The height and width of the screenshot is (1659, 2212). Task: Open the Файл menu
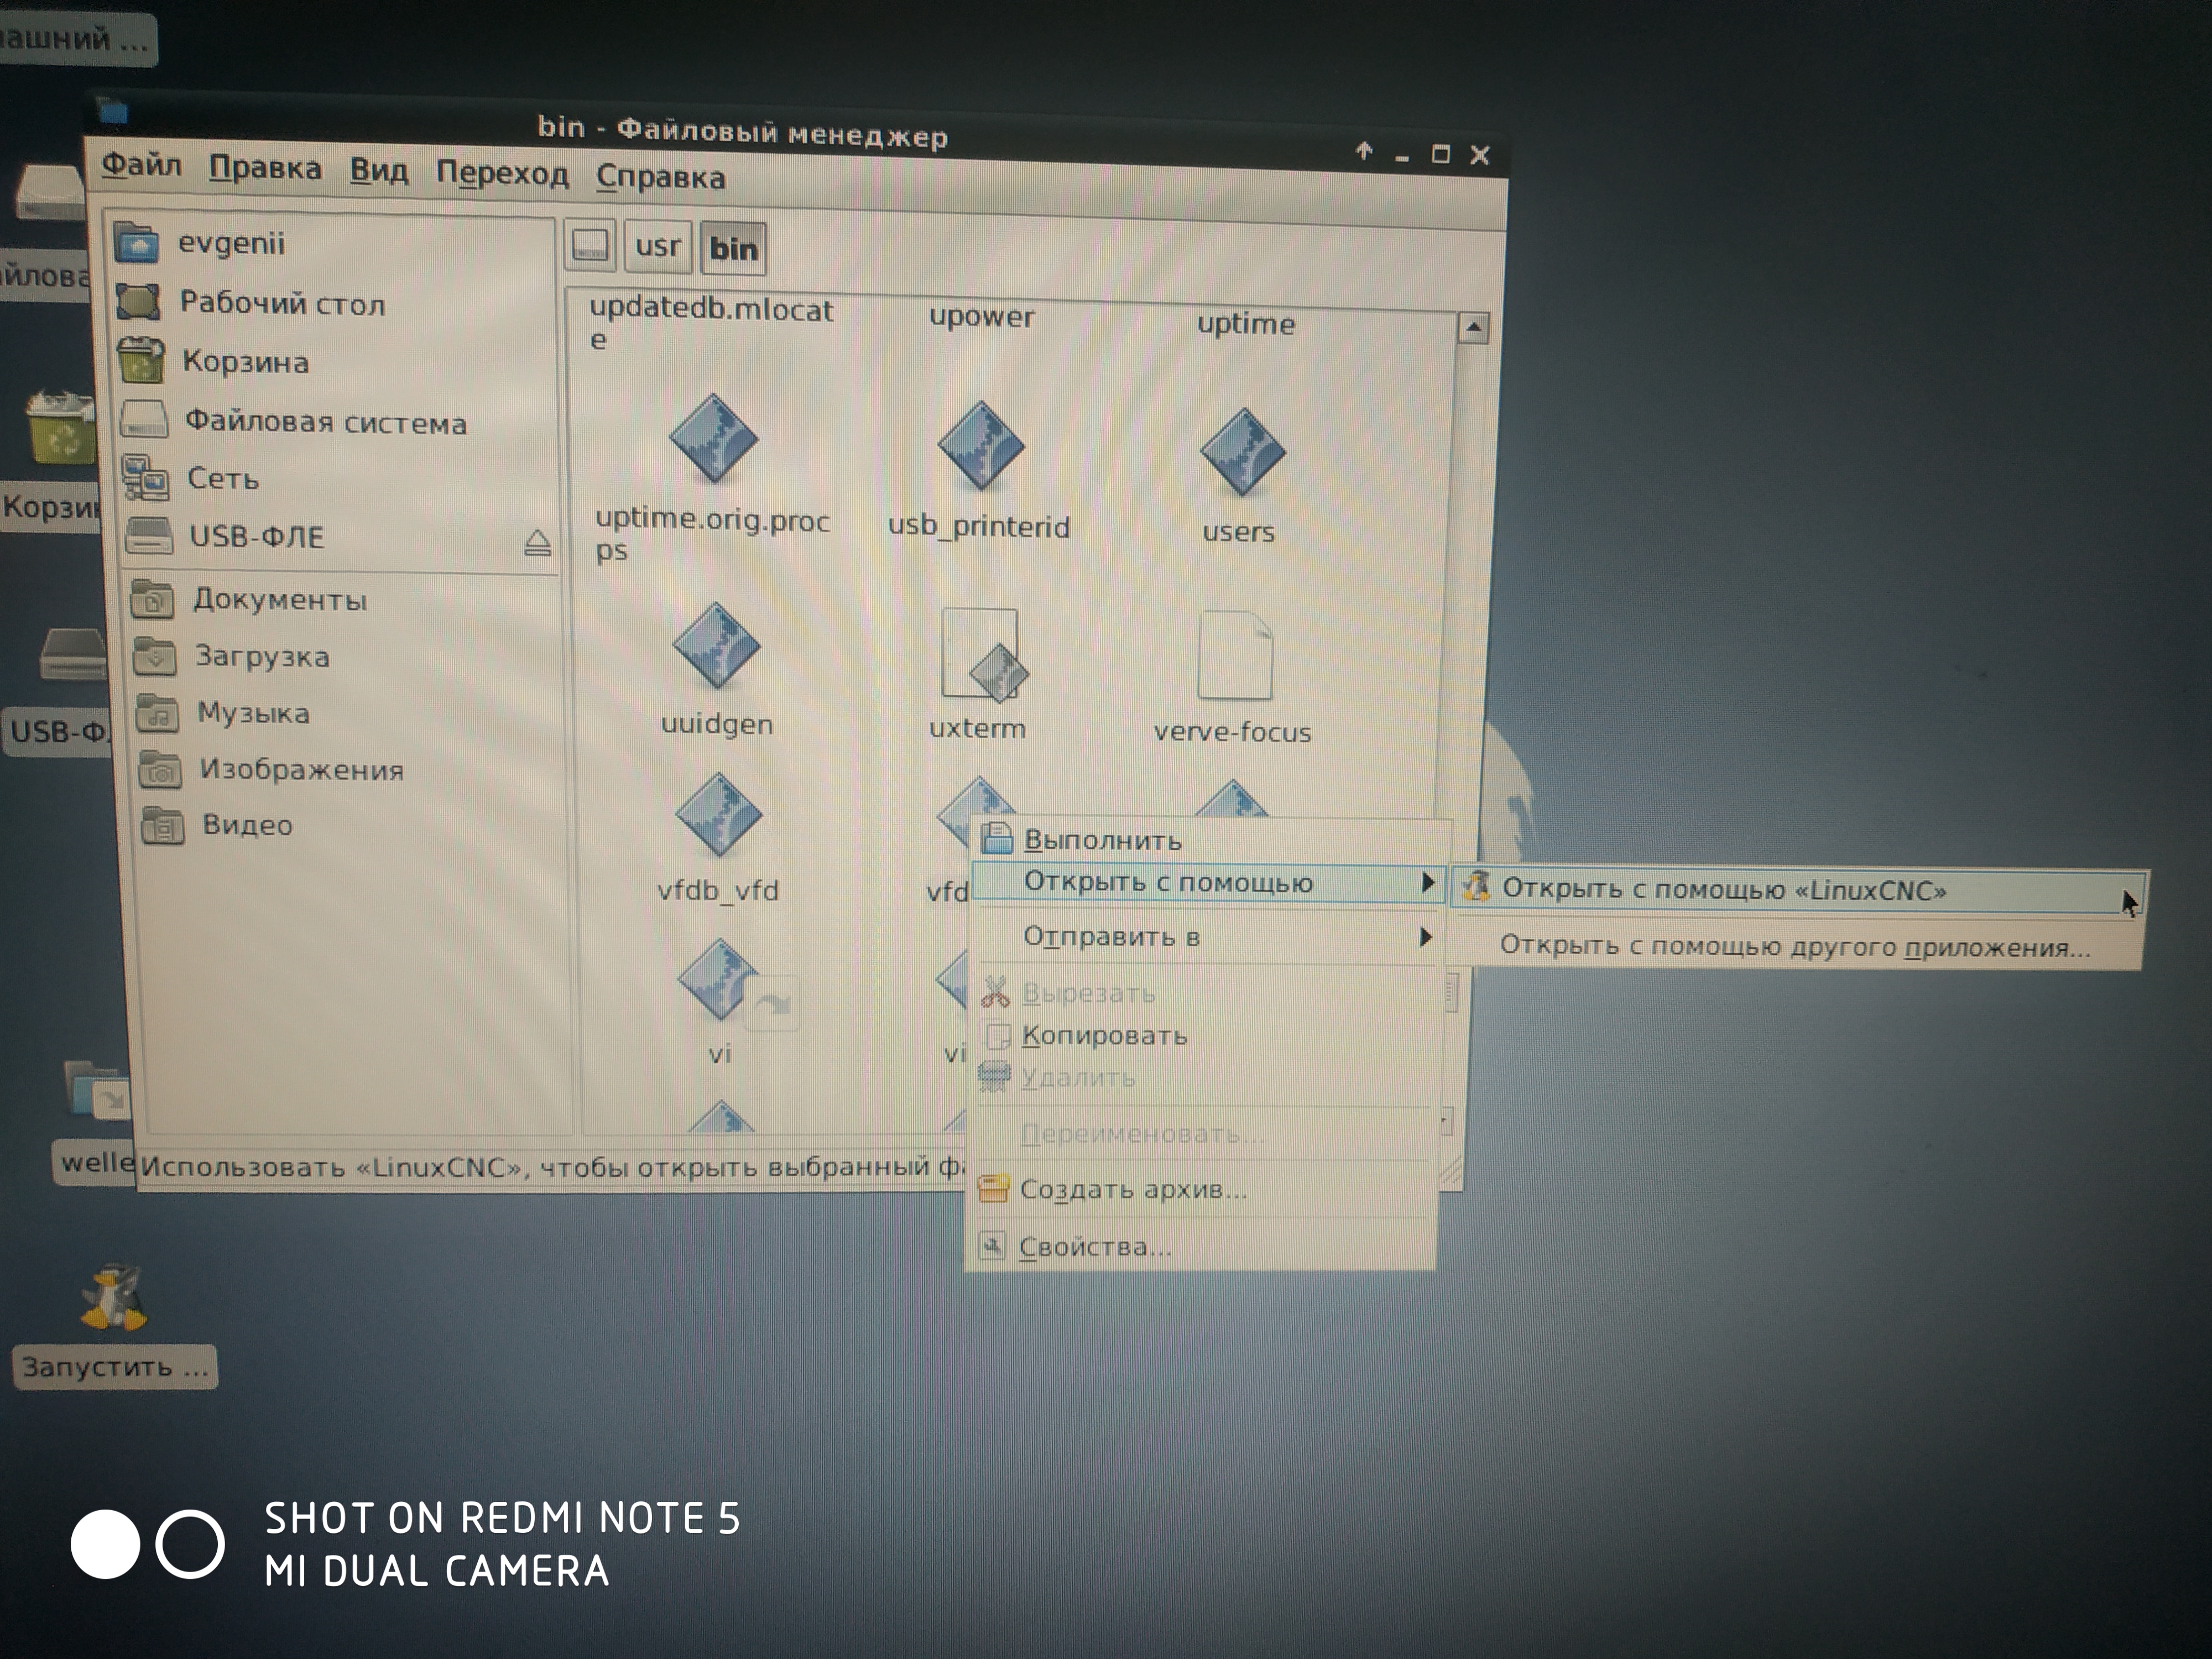pyautogui.click(x=141, y=165)
